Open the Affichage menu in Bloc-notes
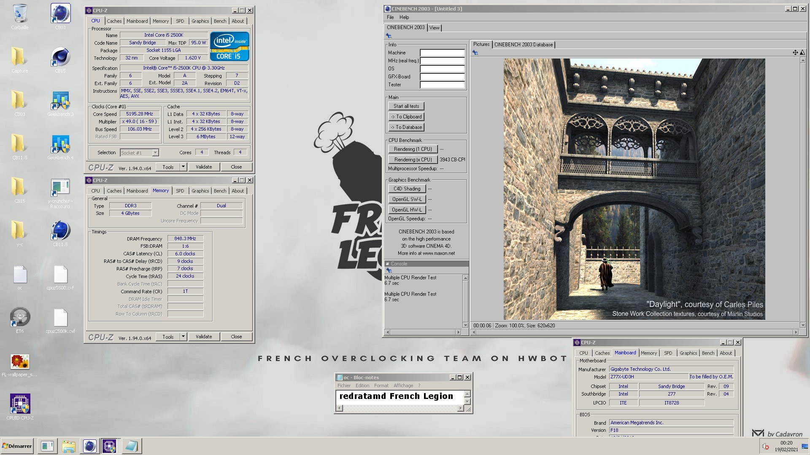Screen dimensions: 810x455 (403, 385)
